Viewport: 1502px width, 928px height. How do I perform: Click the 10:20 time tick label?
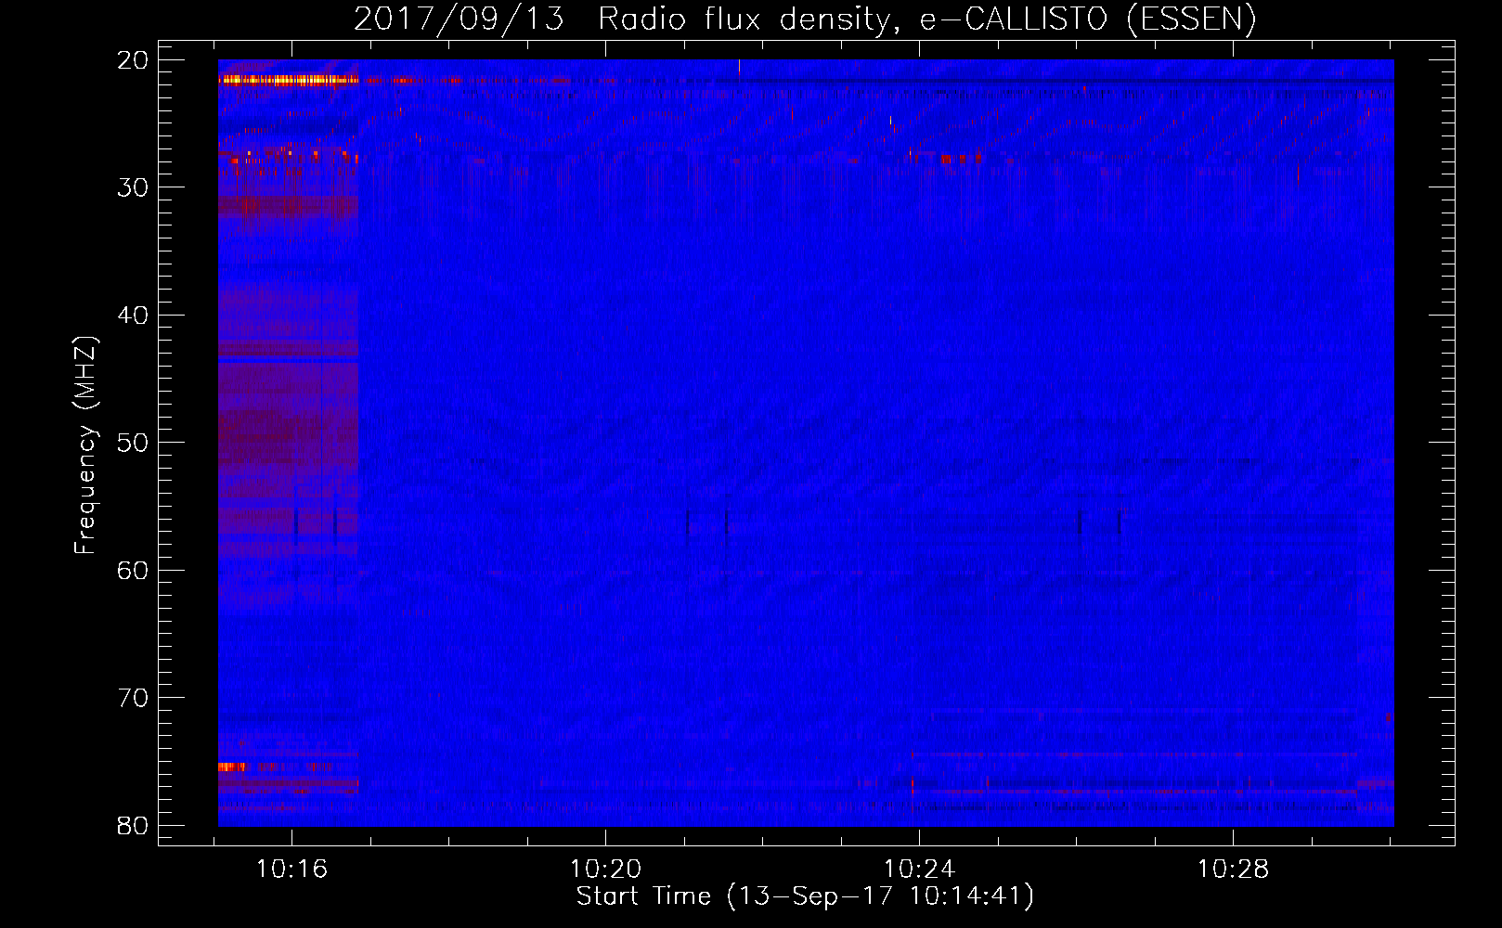pos(605,870)
